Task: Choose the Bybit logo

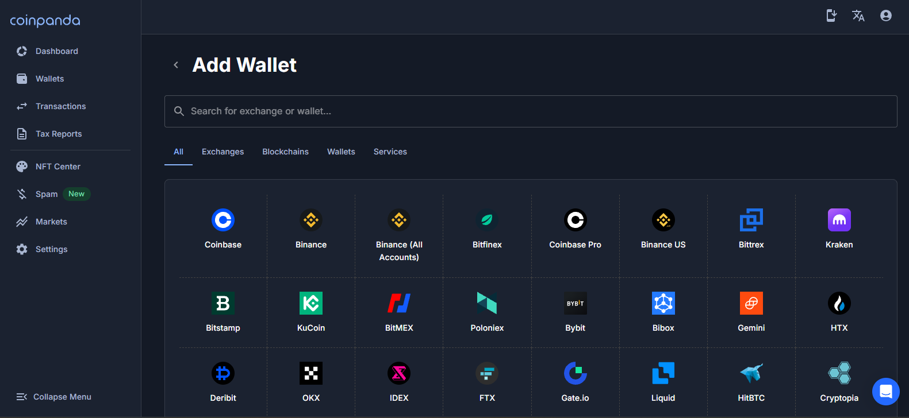Action: tap(576, 303)
